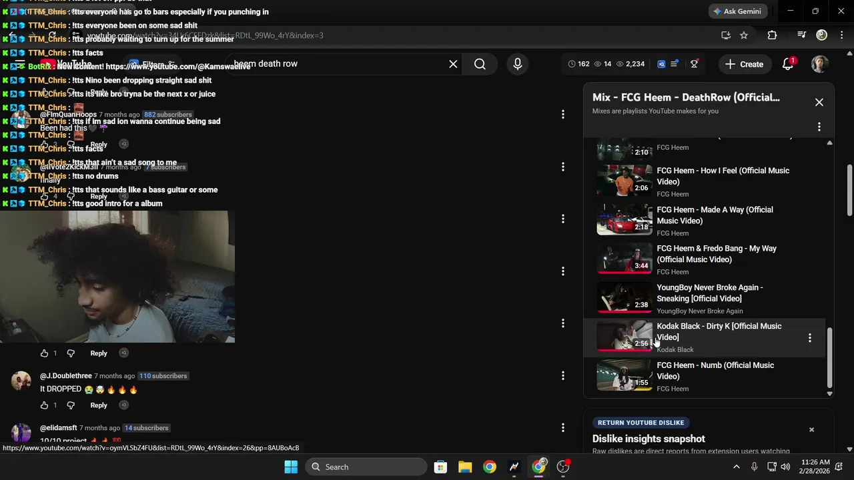Image resolution: width=854 pixels, height=480 pixels.
Task: Click the playlist scroll up arrow
Action: (x=830, y=143)
